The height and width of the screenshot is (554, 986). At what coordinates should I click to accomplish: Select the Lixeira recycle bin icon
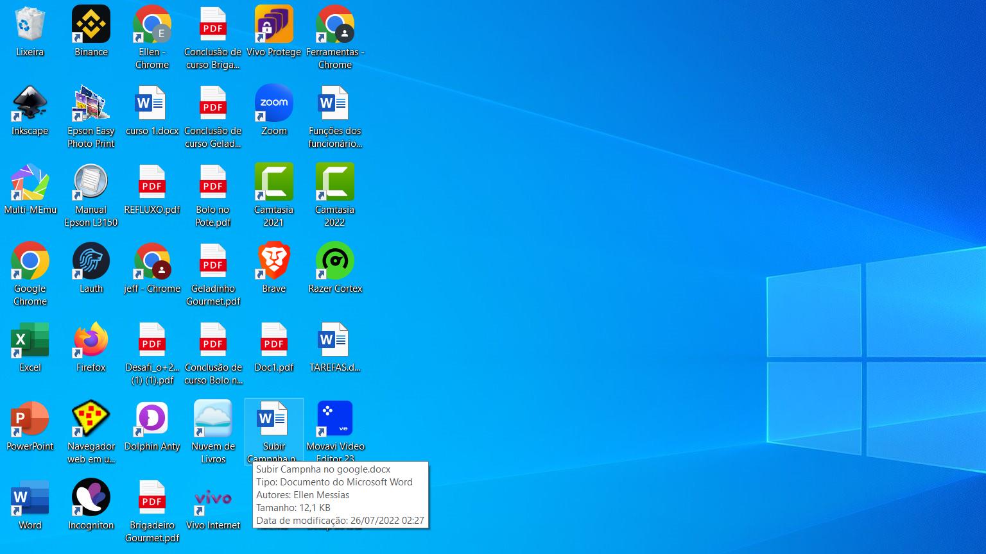pyautogui.click(x=30, y=24)
